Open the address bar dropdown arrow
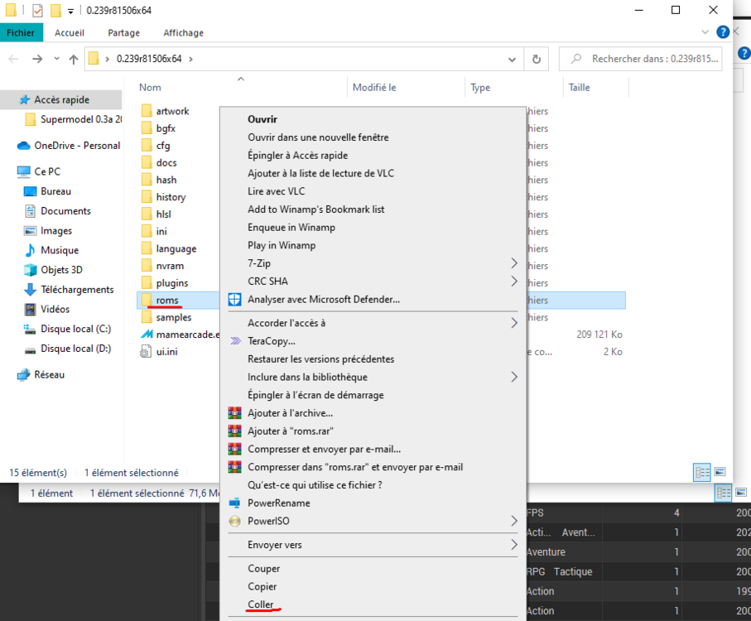This screenshot has width=751, height=621. coord(511,59)
